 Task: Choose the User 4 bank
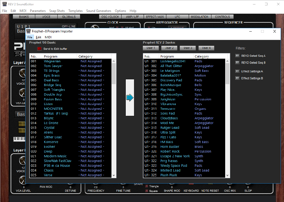[x=206, y=48]
